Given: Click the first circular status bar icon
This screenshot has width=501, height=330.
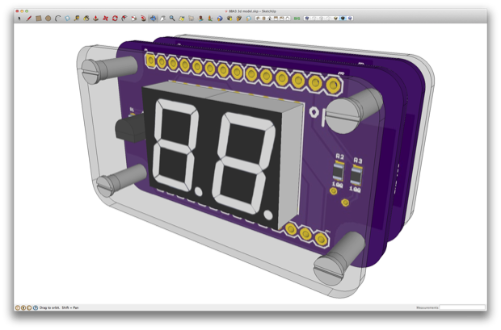Looking at the screenshot, I should click(x=18, y=307).
